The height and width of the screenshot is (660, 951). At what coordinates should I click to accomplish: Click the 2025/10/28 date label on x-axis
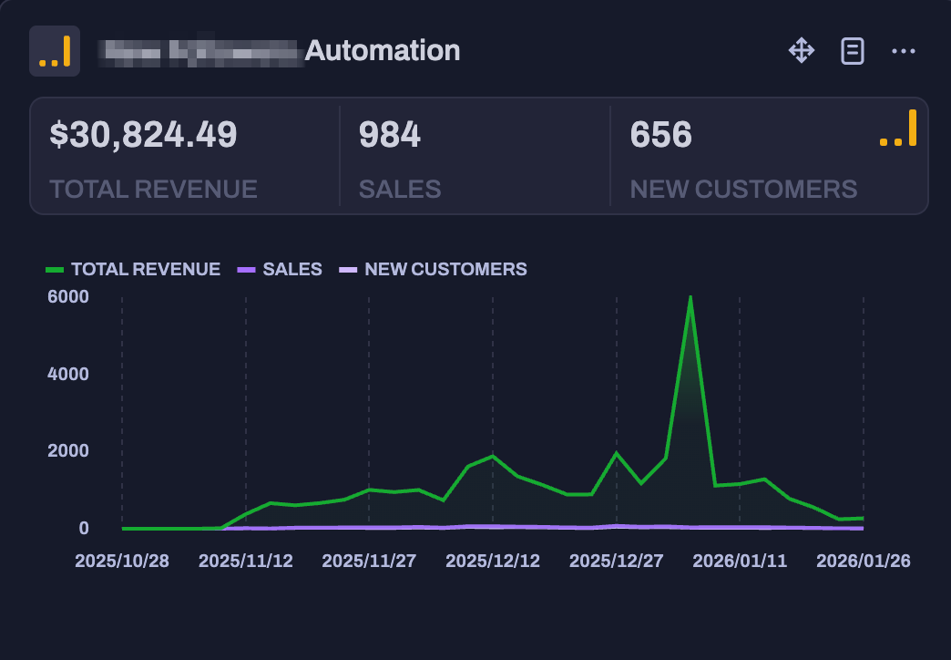click(122, 561)
